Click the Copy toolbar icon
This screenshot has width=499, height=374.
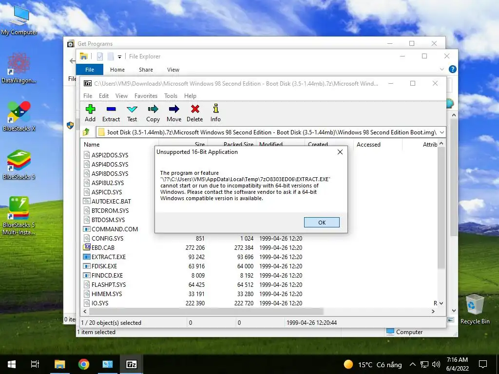[x=153, y=113]
